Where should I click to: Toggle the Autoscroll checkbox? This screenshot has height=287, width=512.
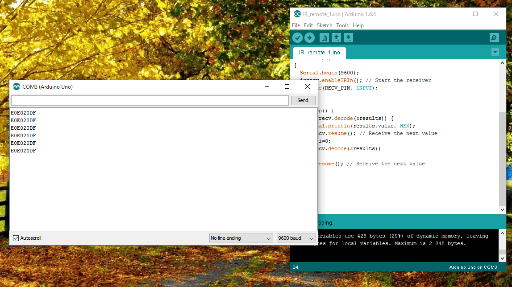coord(16,238)
